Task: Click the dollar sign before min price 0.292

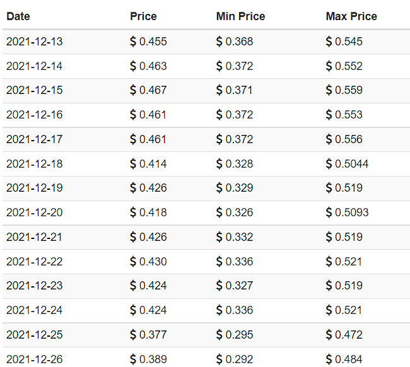Action: tap(219, 359)
